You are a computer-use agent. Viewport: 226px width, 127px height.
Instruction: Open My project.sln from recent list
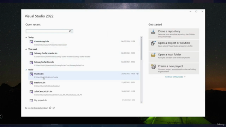[84, 100]
